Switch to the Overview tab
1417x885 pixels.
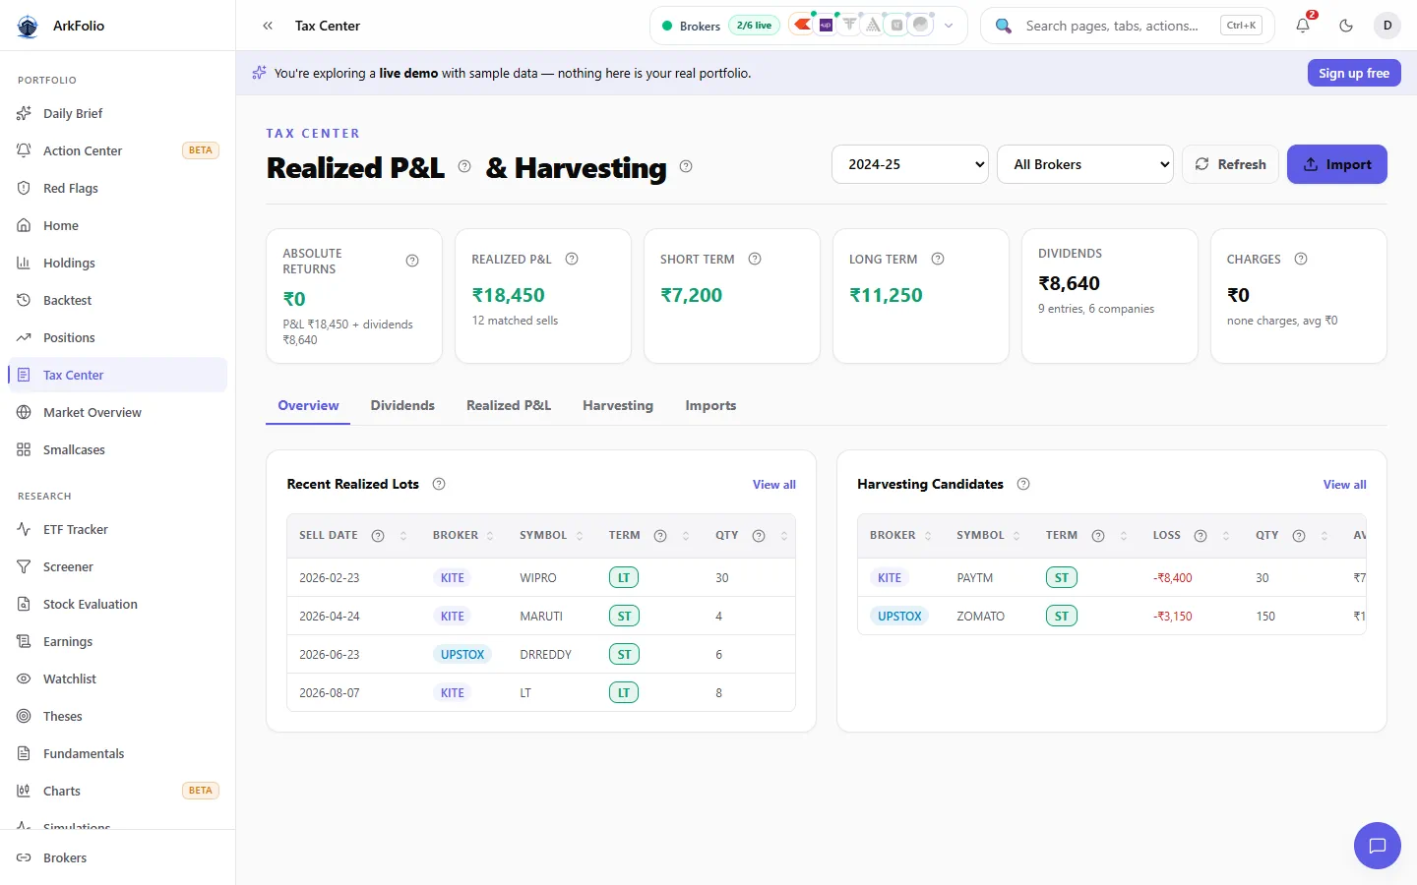pyautogui.click(x=308, y=405)
